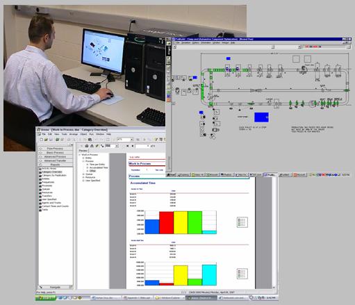Viewport: 355px width, 305px height.
Task: Go to first page arrow in report viewer
Action: (128, 146)
